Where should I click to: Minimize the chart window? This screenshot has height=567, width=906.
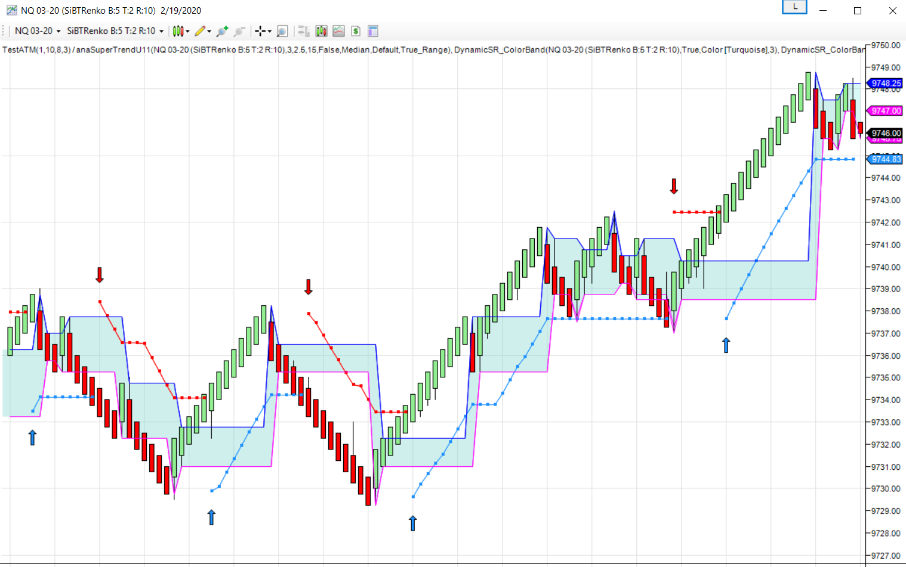tap(823, 11)
